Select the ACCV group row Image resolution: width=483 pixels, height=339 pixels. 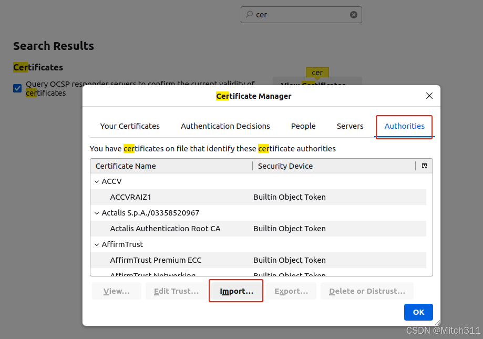pos(258,181)
